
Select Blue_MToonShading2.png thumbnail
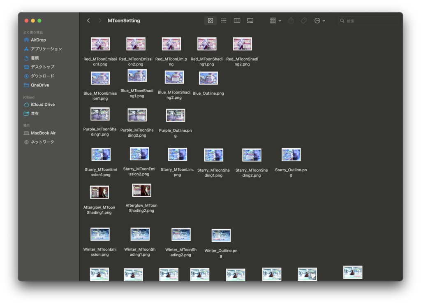(174, 77)
